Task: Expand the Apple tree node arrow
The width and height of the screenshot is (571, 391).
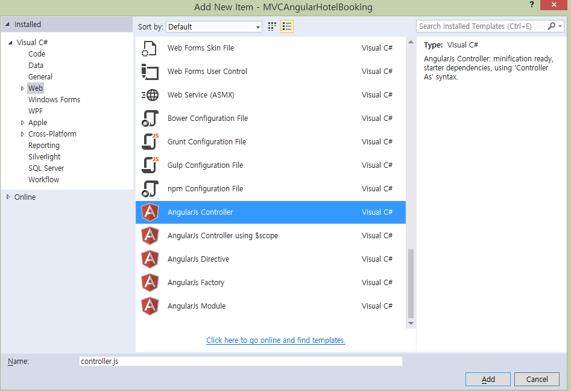Action: (x=22, y=123)
